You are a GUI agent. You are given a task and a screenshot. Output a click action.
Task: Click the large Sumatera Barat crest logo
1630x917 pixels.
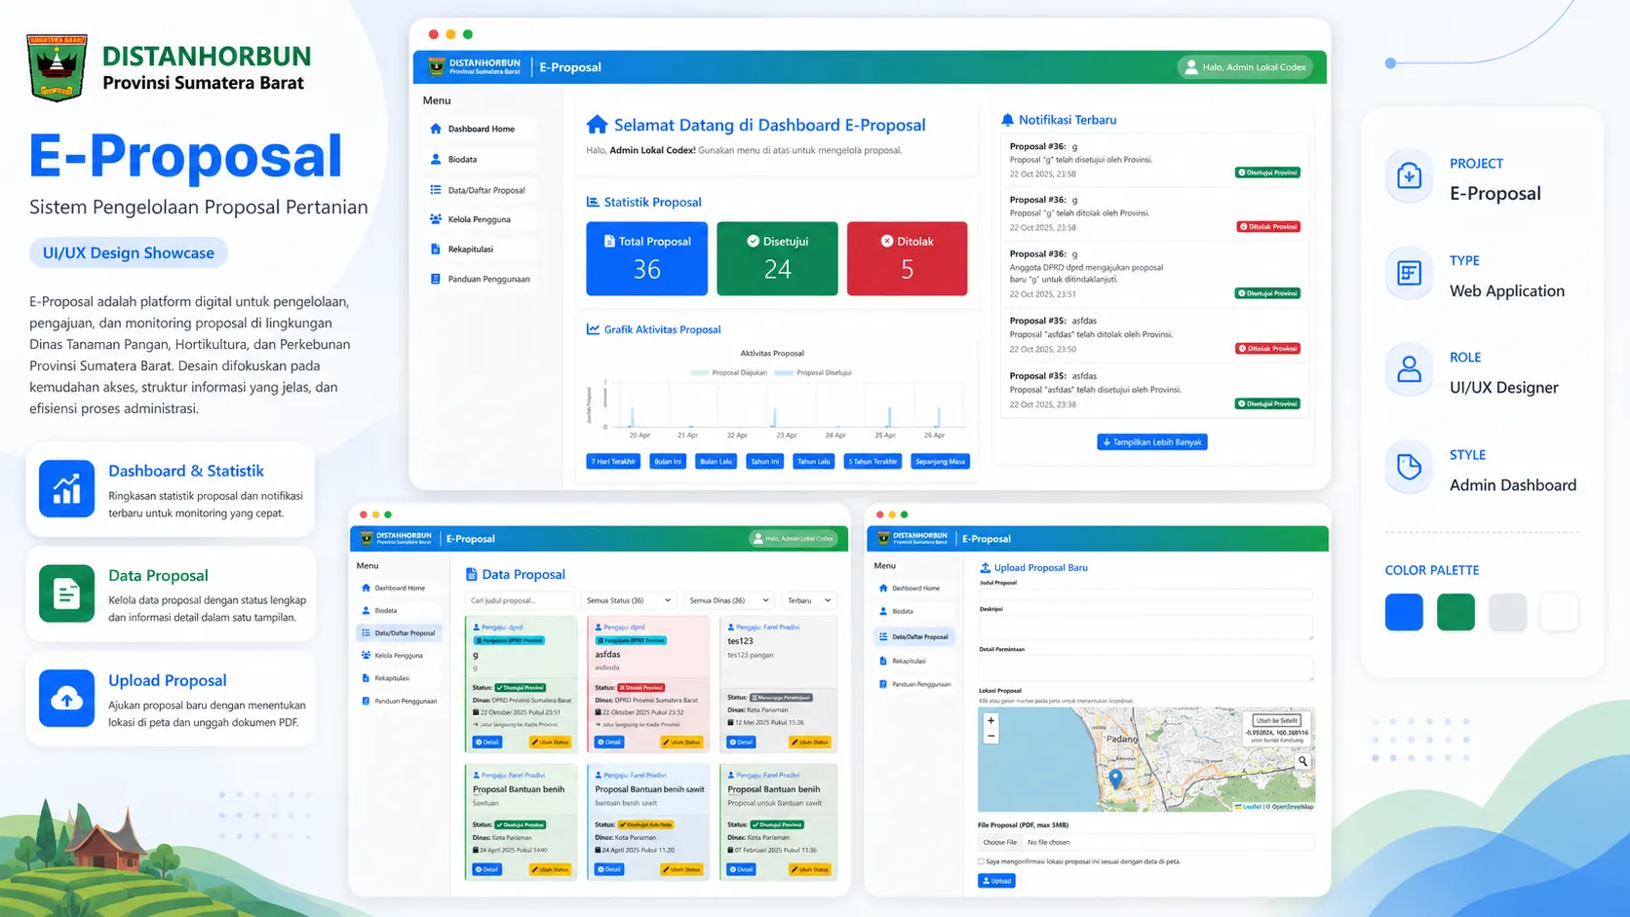click(58, 68)
